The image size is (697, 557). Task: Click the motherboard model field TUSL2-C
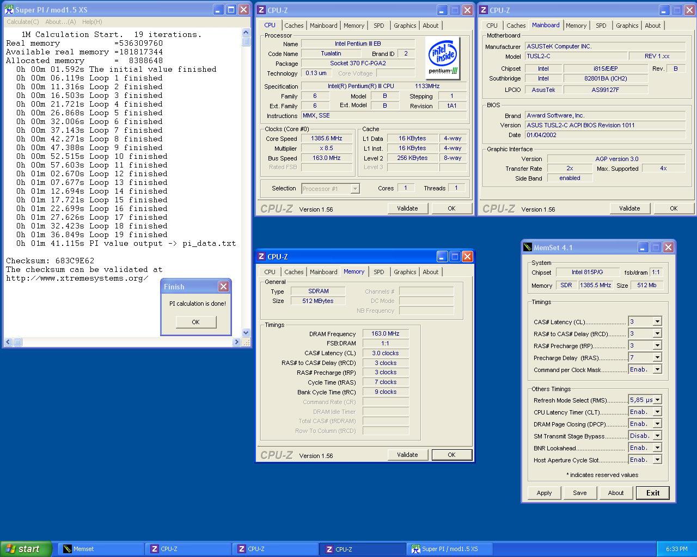click(x=576, y=57)
